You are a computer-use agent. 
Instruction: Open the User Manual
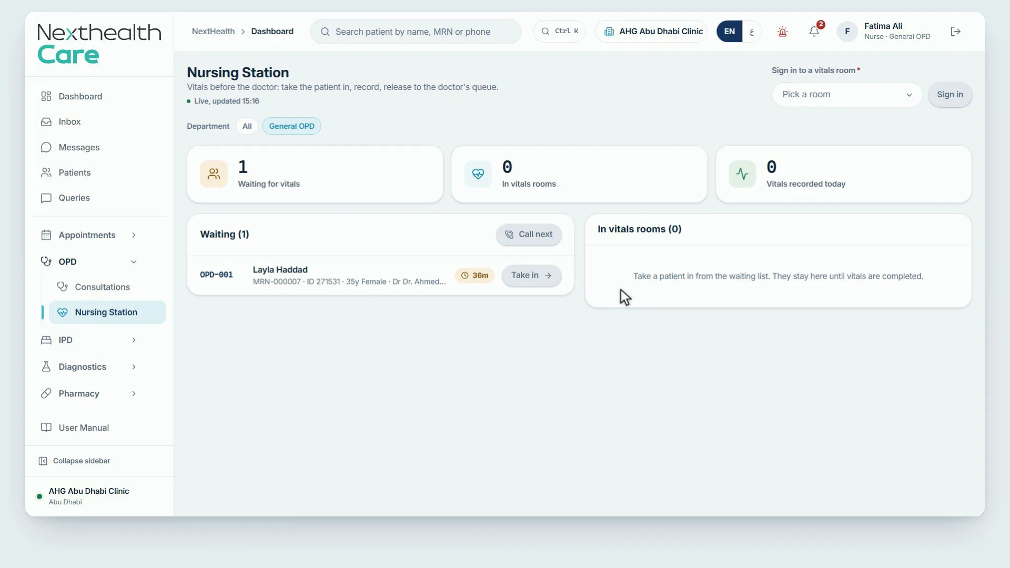coord(99,428)
